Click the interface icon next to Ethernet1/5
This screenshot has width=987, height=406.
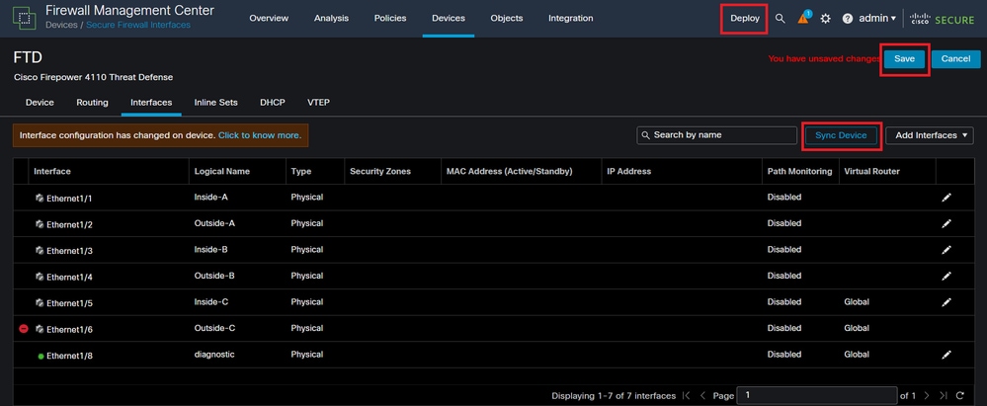coord(40,302)
